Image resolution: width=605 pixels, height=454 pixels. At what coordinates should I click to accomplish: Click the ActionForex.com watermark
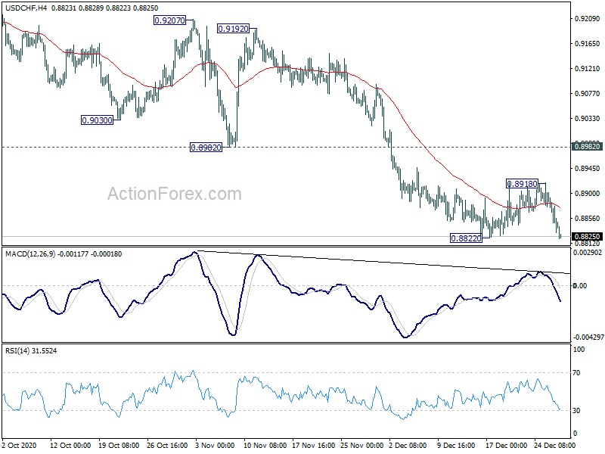(x=175, y=194)
